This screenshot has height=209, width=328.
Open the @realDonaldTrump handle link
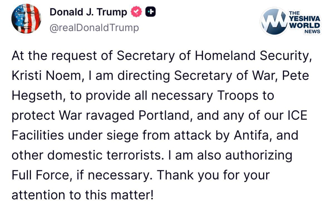[94, 28]
